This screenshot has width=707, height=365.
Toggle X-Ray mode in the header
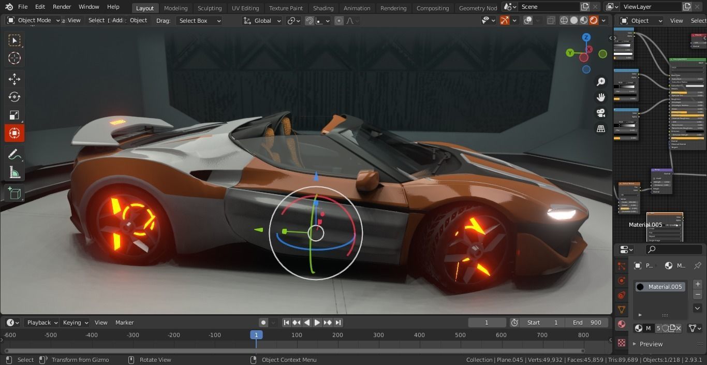coord(550,20)
